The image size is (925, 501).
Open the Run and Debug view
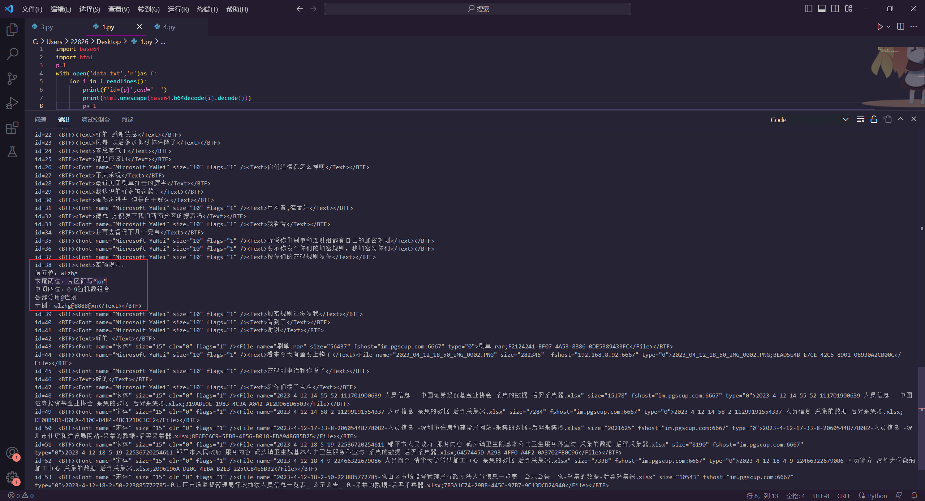[x=12, y=103]
